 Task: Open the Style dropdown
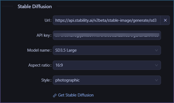107,80
